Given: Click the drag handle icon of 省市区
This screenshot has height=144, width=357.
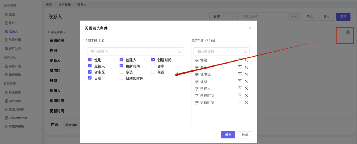Looking at the screenshot, I should (197, 74).
